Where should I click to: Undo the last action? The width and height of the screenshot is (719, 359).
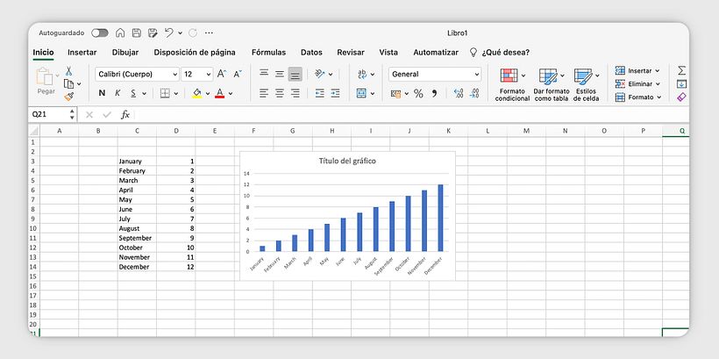click(168, 32)
